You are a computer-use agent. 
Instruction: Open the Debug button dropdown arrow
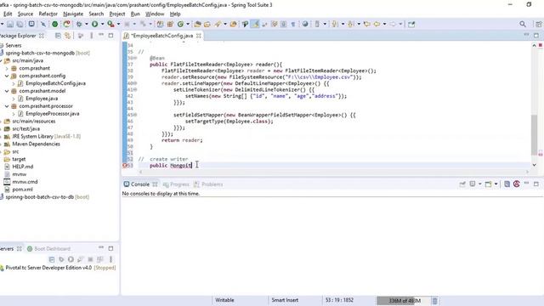87,25
